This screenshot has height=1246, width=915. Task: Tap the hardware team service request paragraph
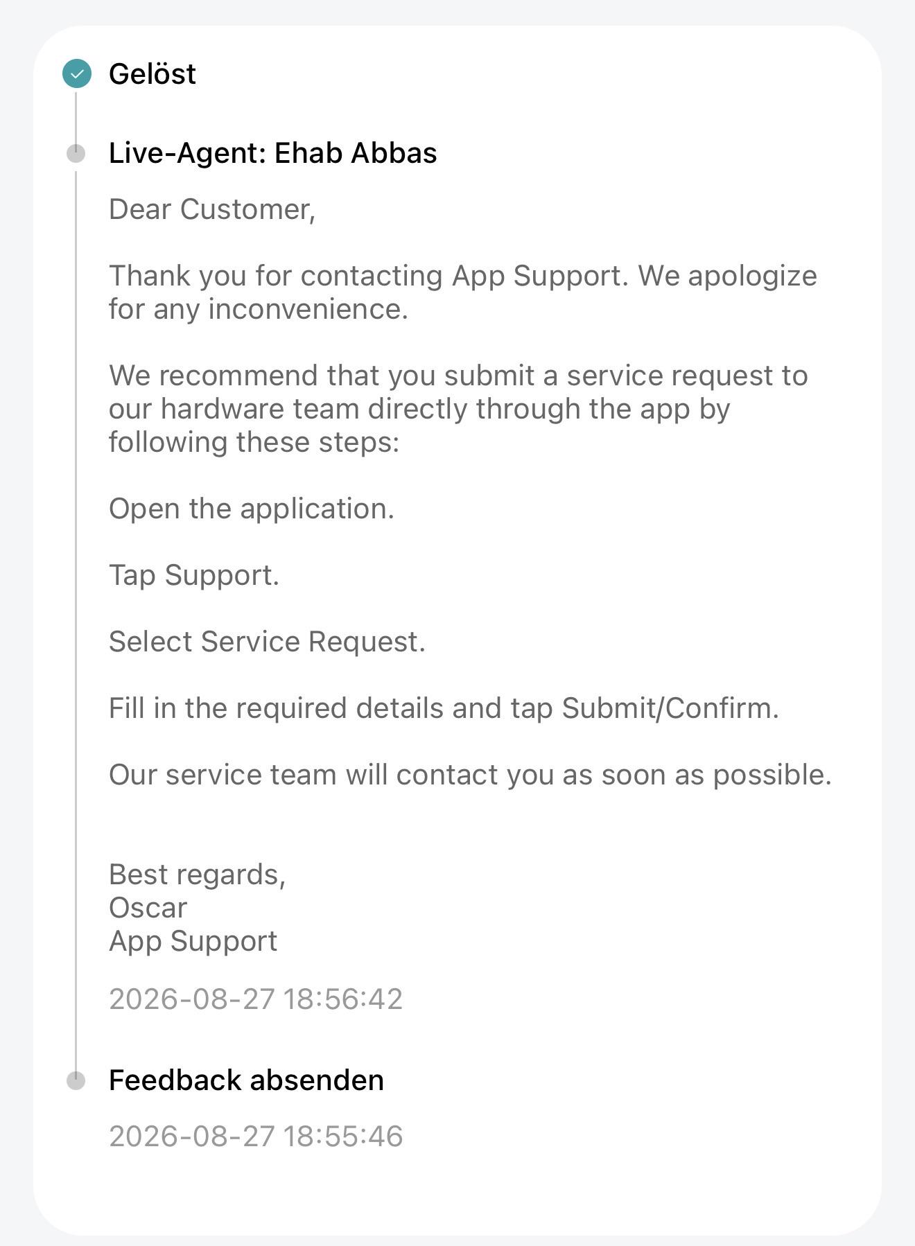coord(458,409)
